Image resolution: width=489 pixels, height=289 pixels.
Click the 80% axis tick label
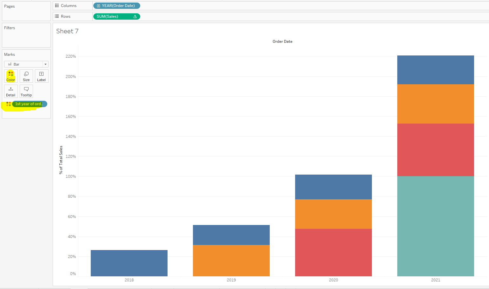(72, 196)
